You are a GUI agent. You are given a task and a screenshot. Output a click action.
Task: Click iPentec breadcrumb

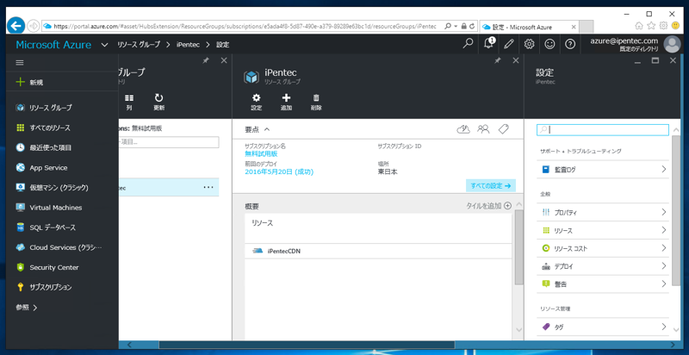pyautogui.click(x=188, y=45)
